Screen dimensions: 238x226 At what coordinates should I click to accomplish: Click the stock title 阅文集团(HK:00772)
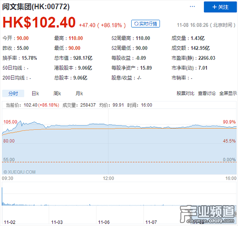pyautogui.click(x=36, y=7)
